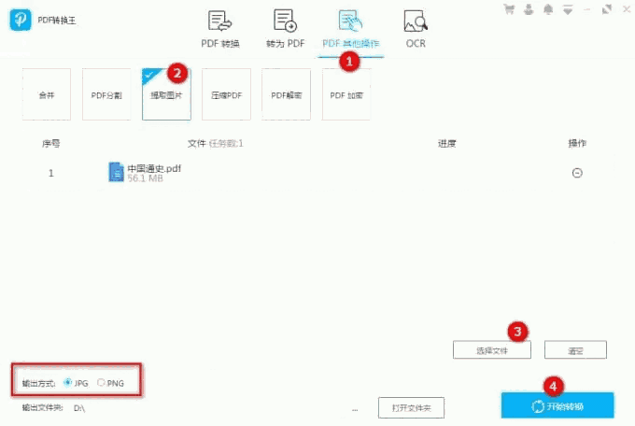The height and width of the screenshot is (426, 635).
Task: Choose PNG output format
Action: pyautogui.click(x=110, y=383)
